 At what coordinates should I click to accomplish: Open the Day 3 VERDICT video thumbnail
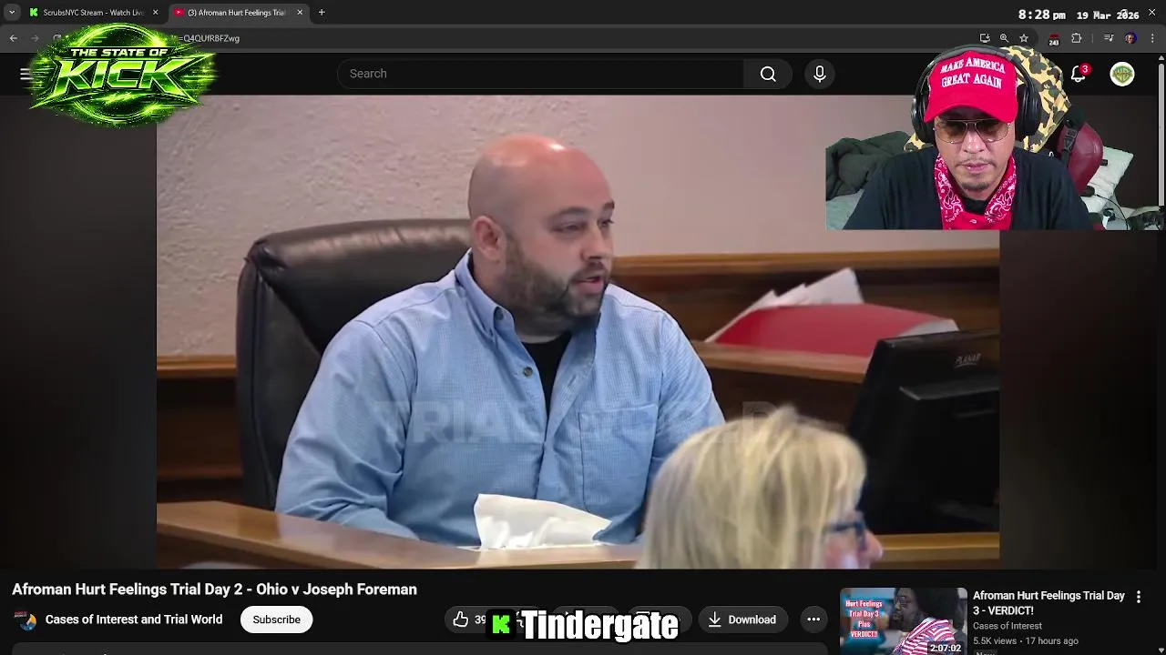(x=903, y=621)
